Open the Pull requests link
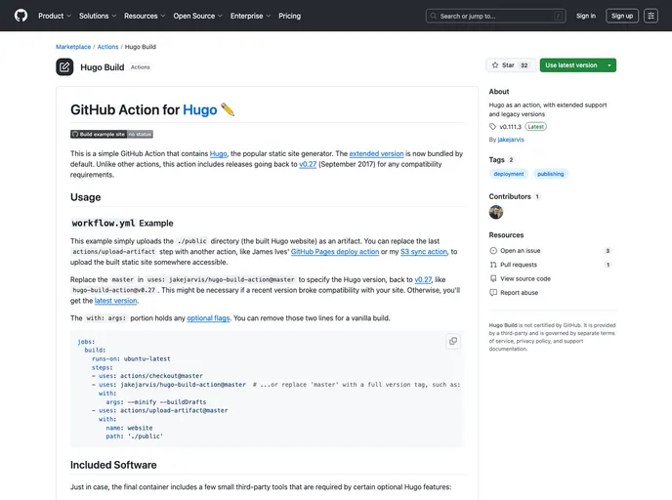 pos(518,265)
